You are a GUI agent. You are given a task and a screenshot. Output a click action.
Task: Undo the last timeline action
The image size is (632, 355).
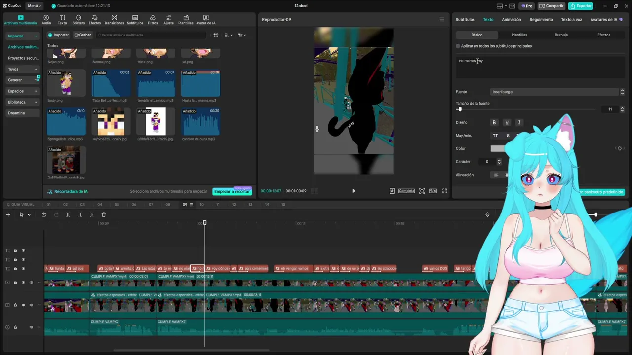44,214
